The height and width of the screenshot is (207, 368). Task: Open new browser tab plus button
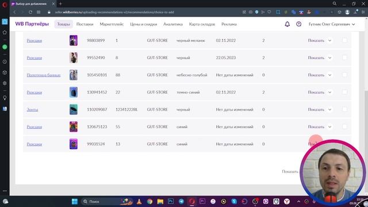60,4
